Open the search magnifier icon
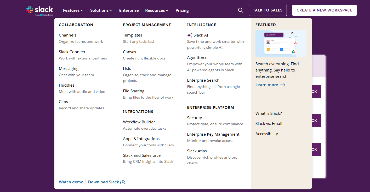This screenshot has height=192, width=370. (241, 10)
